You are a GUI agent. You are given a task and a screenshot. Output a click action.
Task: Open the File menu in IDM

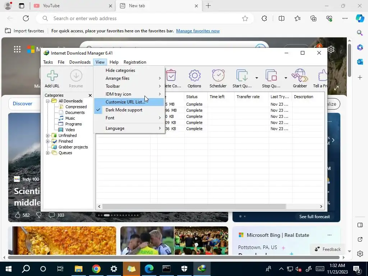coord(61,62)
